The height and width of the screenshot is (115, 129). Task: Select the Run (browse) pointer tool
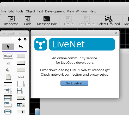(8, 47)
